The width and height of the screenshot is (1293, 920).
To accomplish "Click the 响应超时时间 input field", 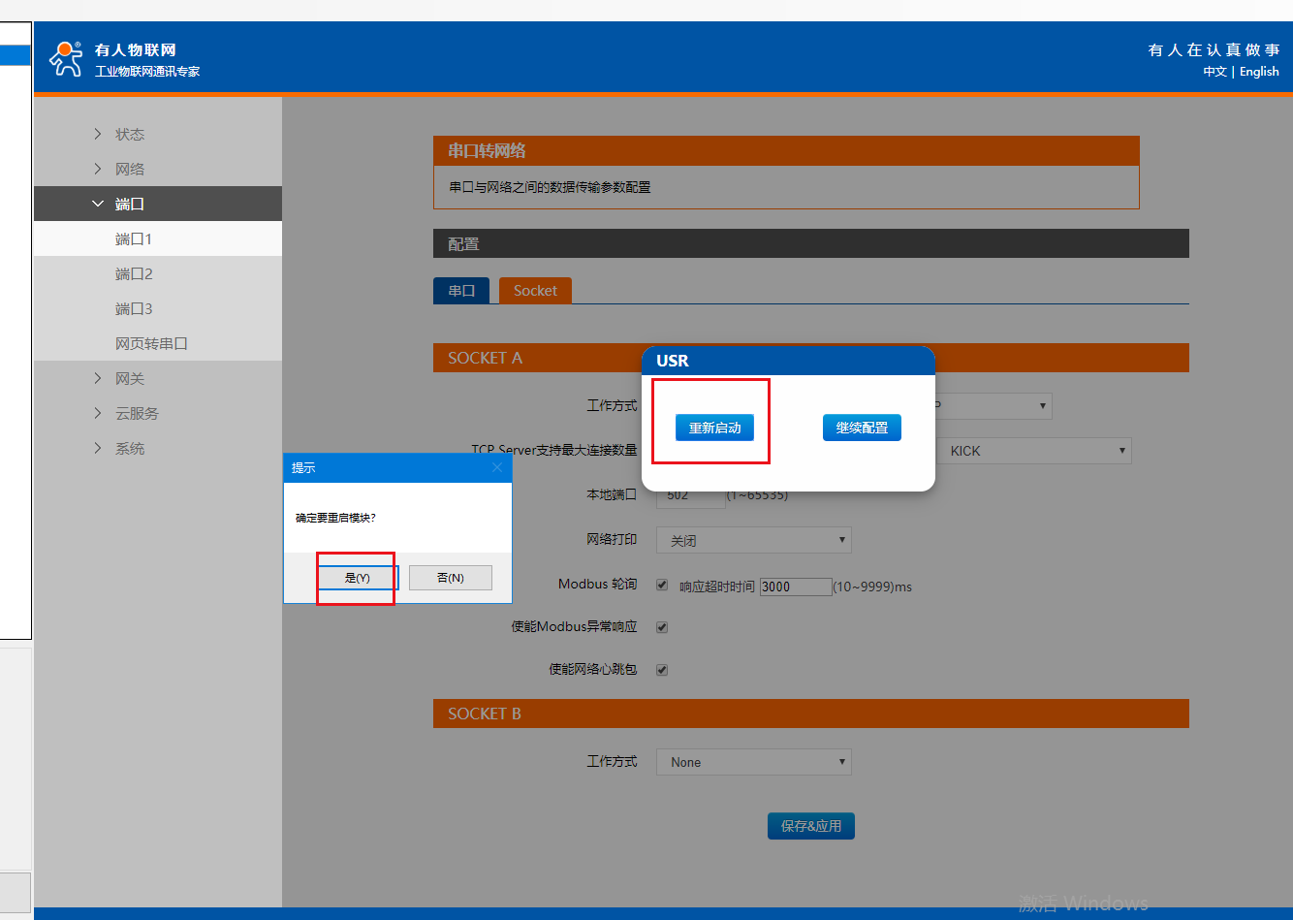I will (x=796, y=587).
